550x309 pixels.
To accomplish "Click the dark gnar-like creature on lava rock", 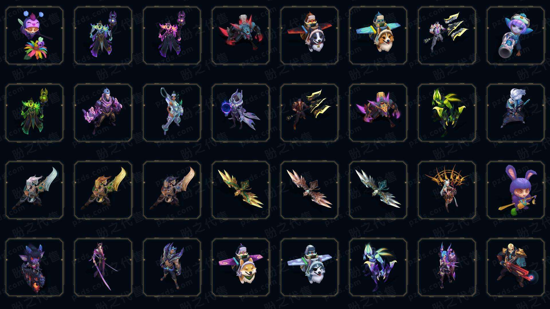I will (x=34, y=267).
